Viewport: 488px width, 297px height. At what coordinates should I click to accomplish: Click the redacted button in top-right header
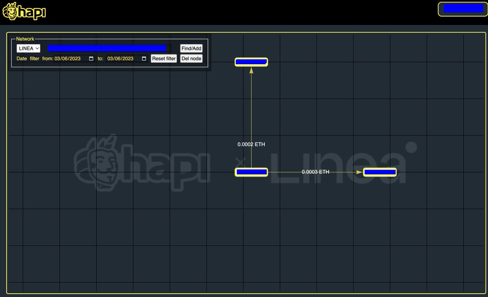(x=463, y=9)
